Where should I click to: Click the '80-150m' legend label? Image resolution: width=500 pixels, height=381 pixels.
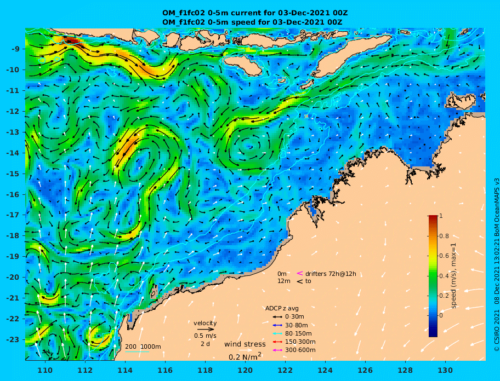(x=298, y=333)
